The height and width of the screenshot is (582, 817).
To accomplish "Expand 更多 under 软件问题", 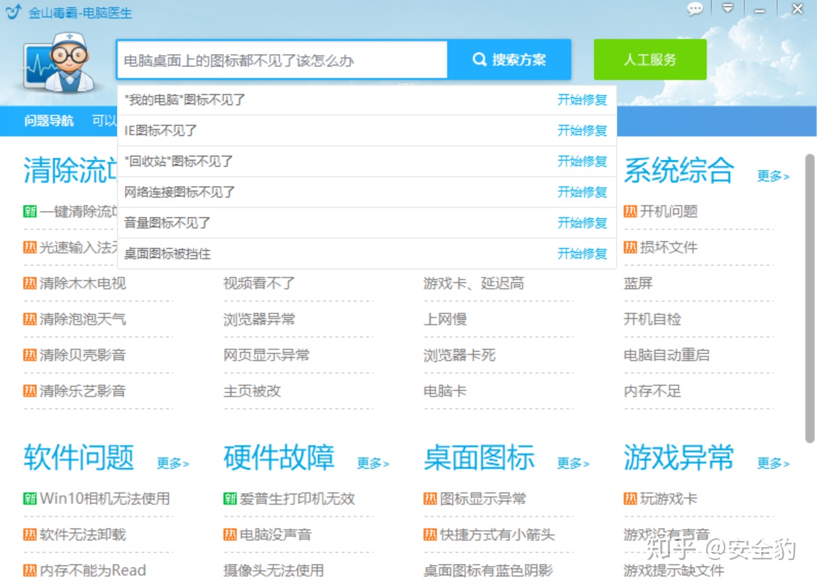I will (x=173, y=464).
